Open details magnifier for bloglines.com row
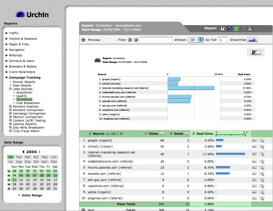Screen dimensions: 273x211 pos(262,198)
